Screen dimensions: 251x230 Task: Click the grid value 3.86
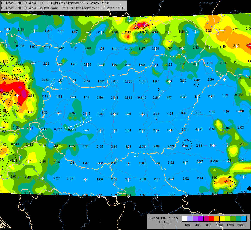(183, 80)
